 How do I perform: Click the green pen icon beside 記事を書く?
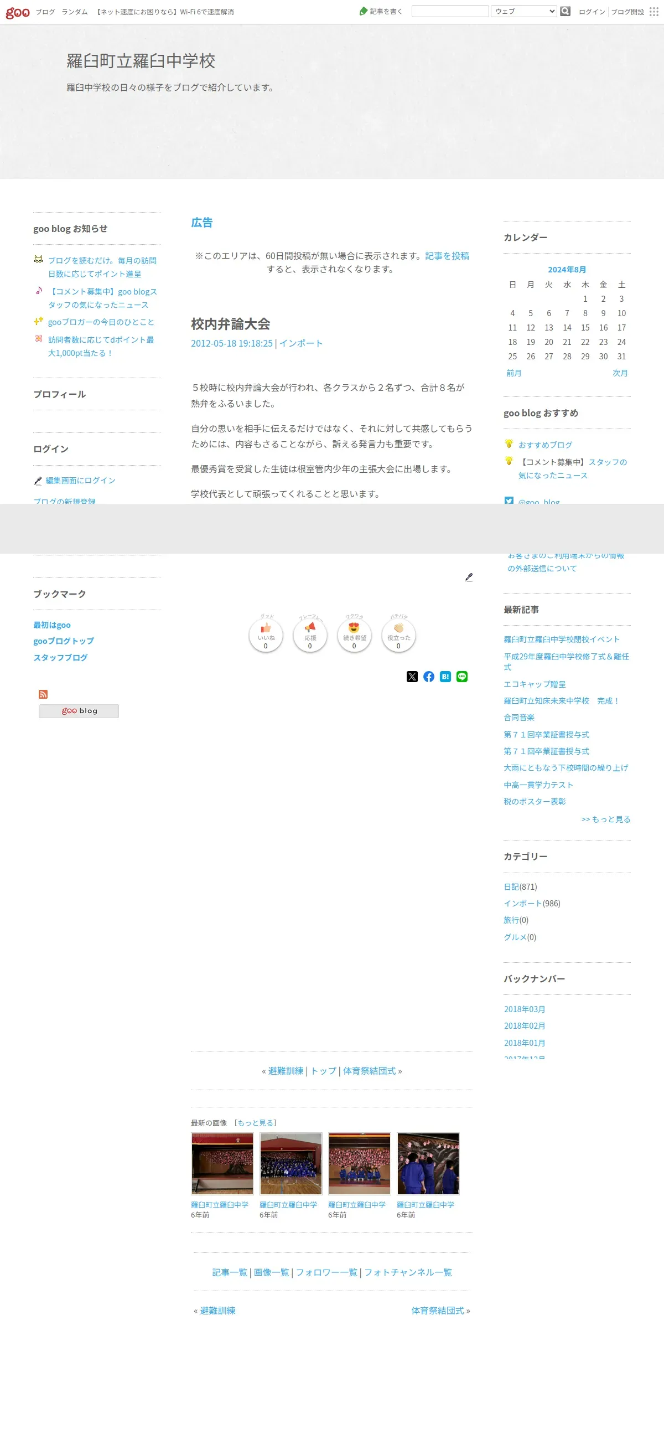[x=364, y=11]
